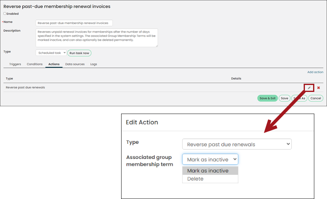Expand the Associated group membership term dropdown

(210, 159)
